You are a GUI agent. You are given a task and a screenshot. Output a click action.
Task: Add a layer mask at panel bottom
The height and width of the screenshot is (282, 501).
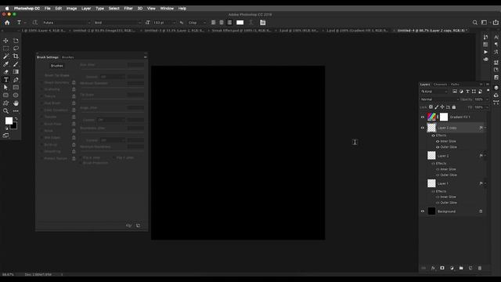click(x=442, y=268)
